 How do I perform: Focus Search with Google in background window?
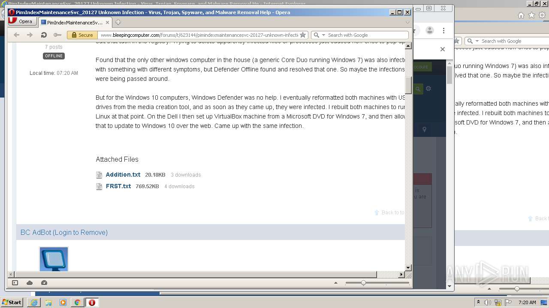[514, 41]
